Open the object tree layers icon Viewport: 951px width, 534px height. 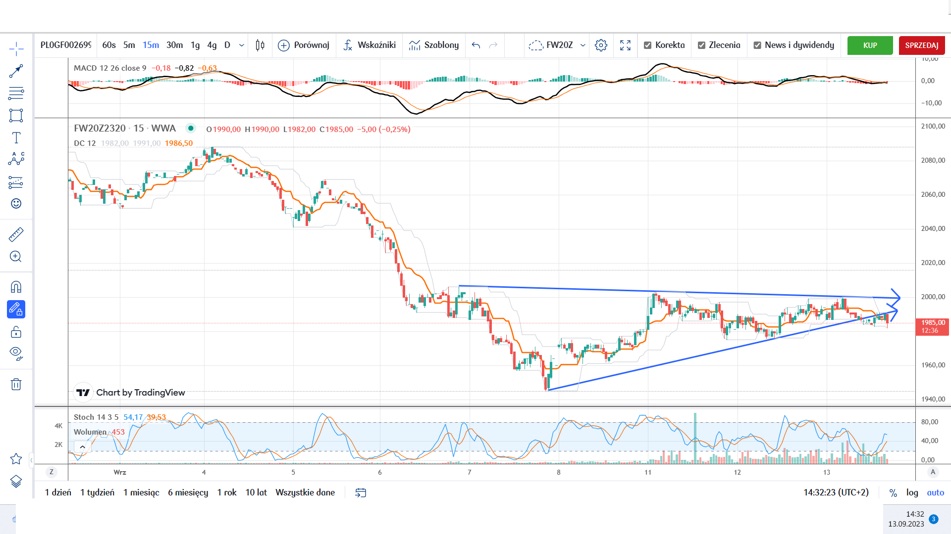16,481
